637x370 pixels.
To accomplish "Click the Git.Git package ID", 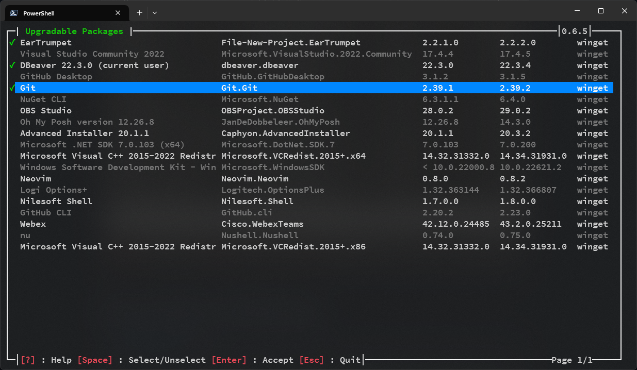I will [x=239, y=88].
